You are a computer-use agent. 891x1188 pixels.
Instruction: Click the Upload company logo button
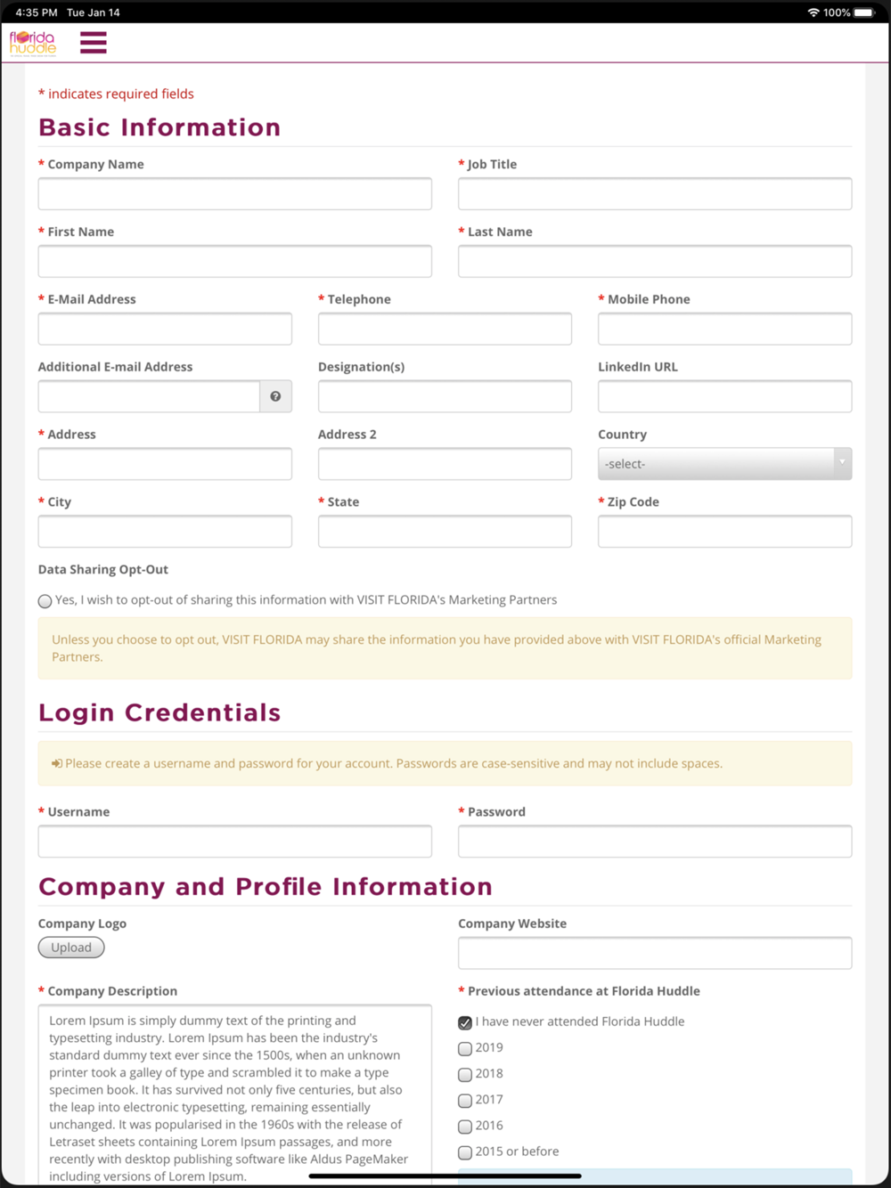click(71, 948)
